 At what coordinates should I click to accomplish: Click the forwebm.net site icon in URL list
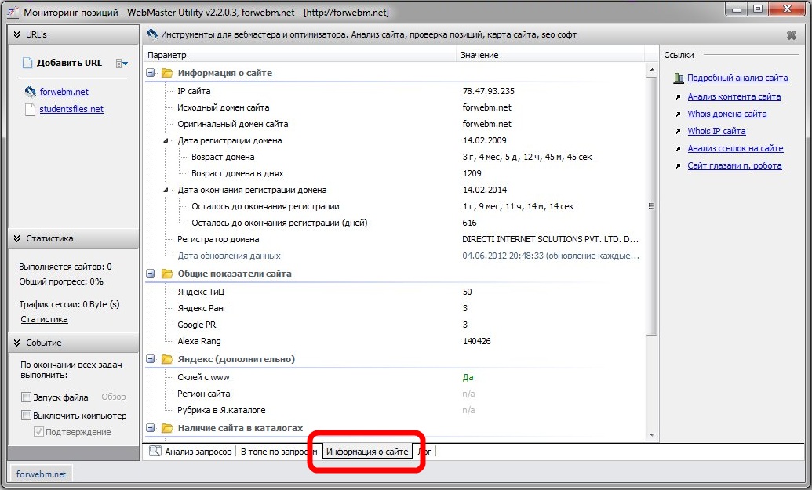coord(29,92)
